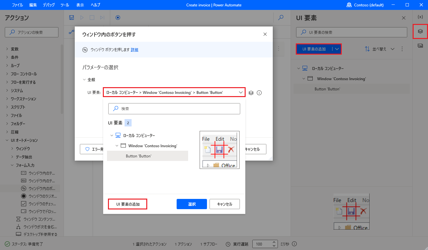Viewport: 428px width, 250px height.
Task: Expand the ループ action group
Action: tap(7, 65)
